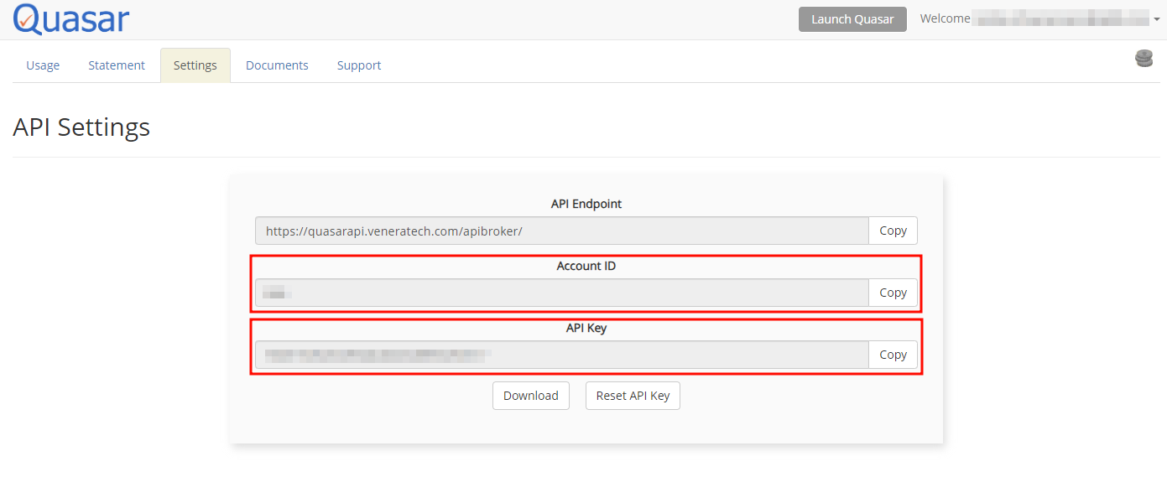
Task: Copy the API Key value
Action: (893, 355)
